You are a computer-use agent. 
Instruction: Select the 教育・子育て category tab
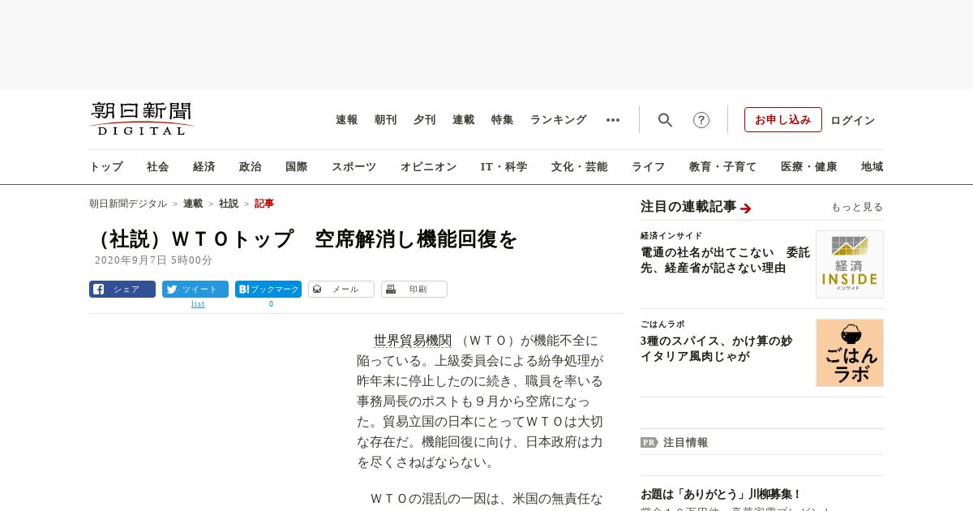click(723, 167)
